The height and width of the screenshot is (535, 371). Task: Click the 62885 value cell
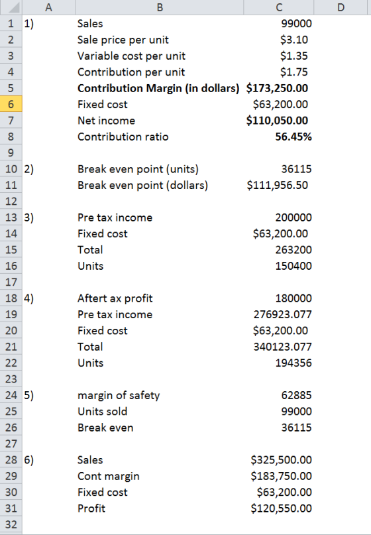pyautogui.click(x=279, y=394)
